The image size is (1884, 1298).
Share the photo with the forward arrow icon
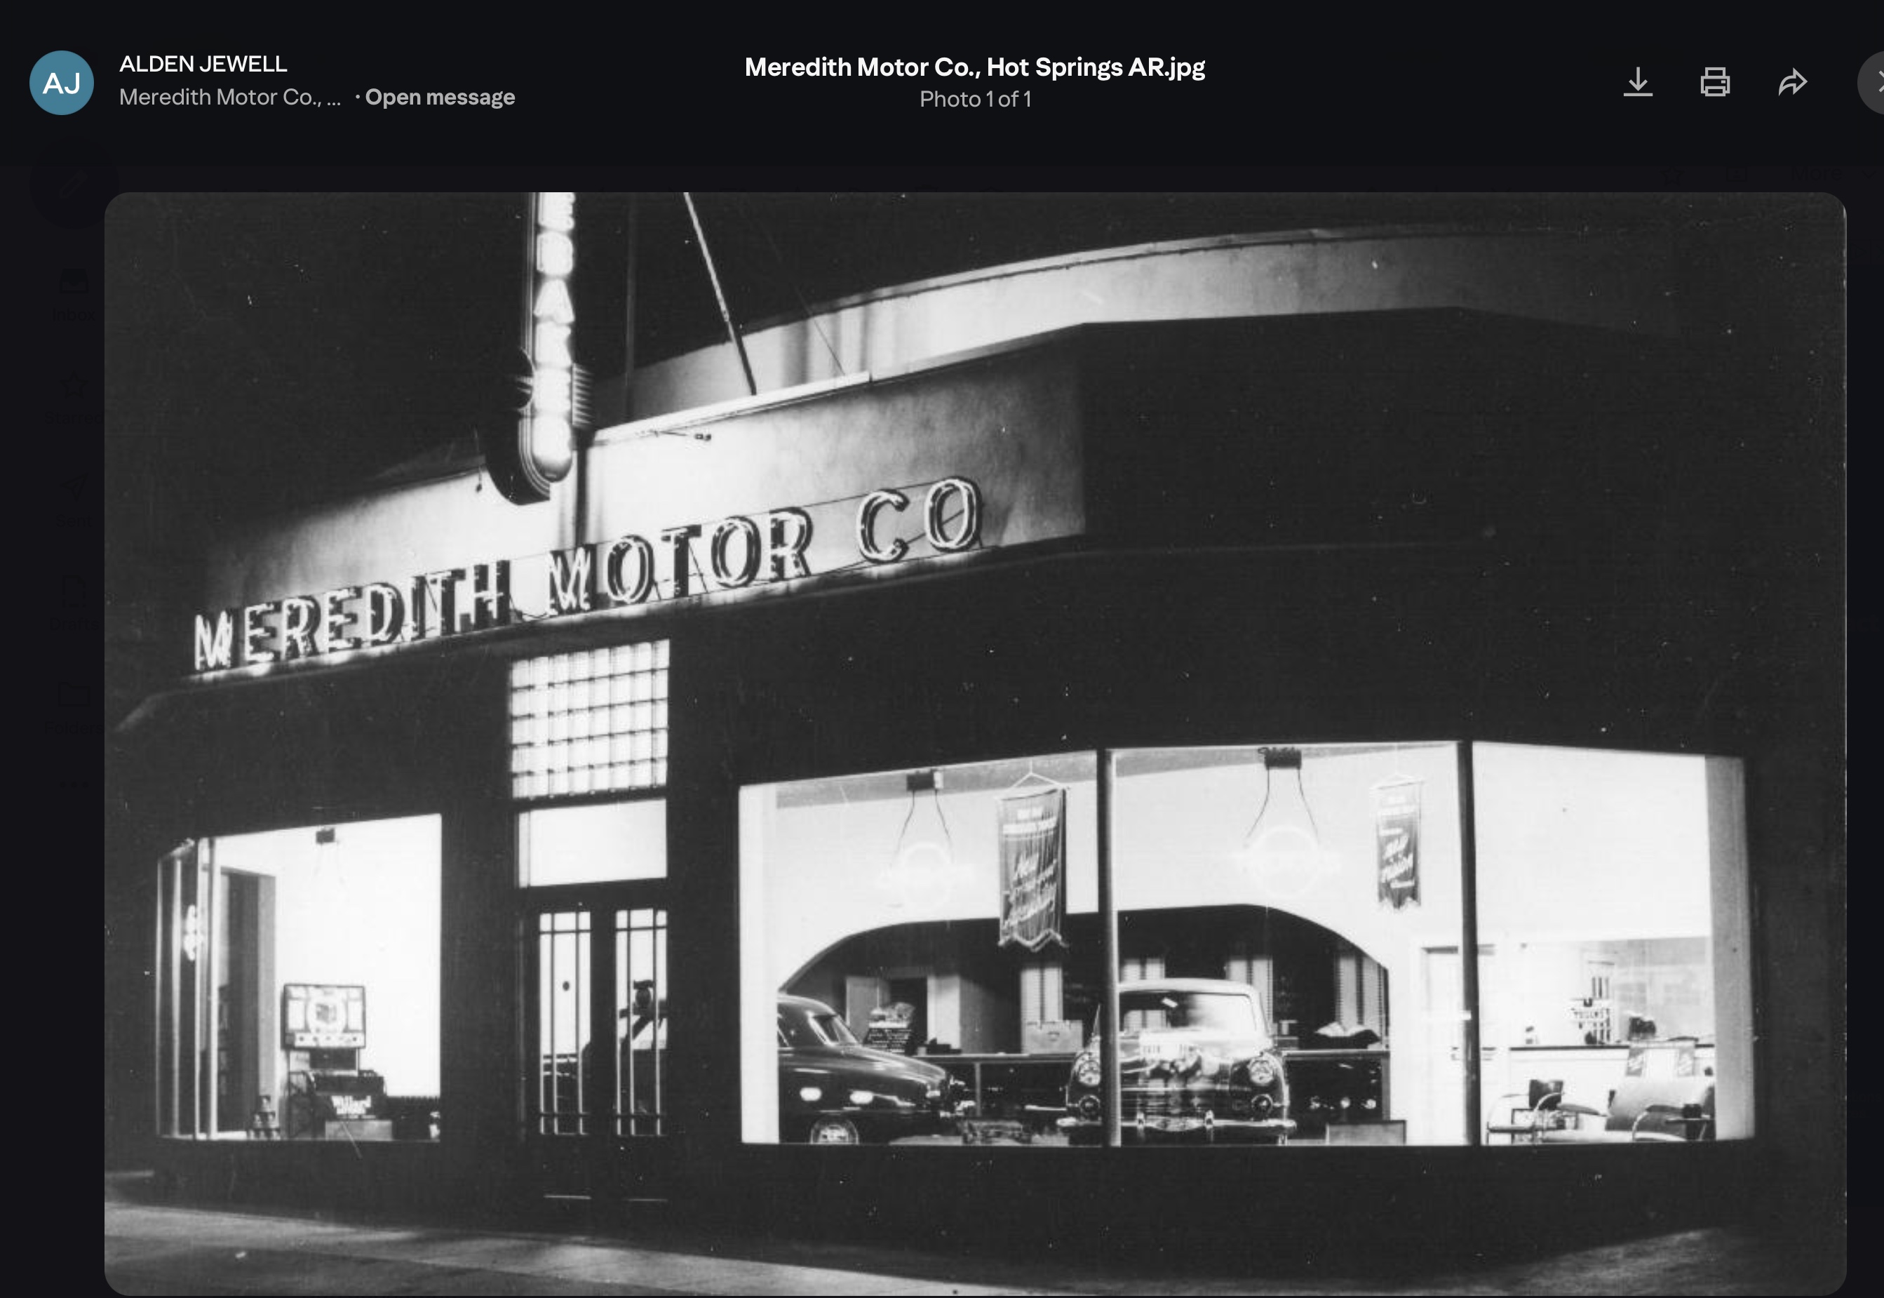[1792, 82]
